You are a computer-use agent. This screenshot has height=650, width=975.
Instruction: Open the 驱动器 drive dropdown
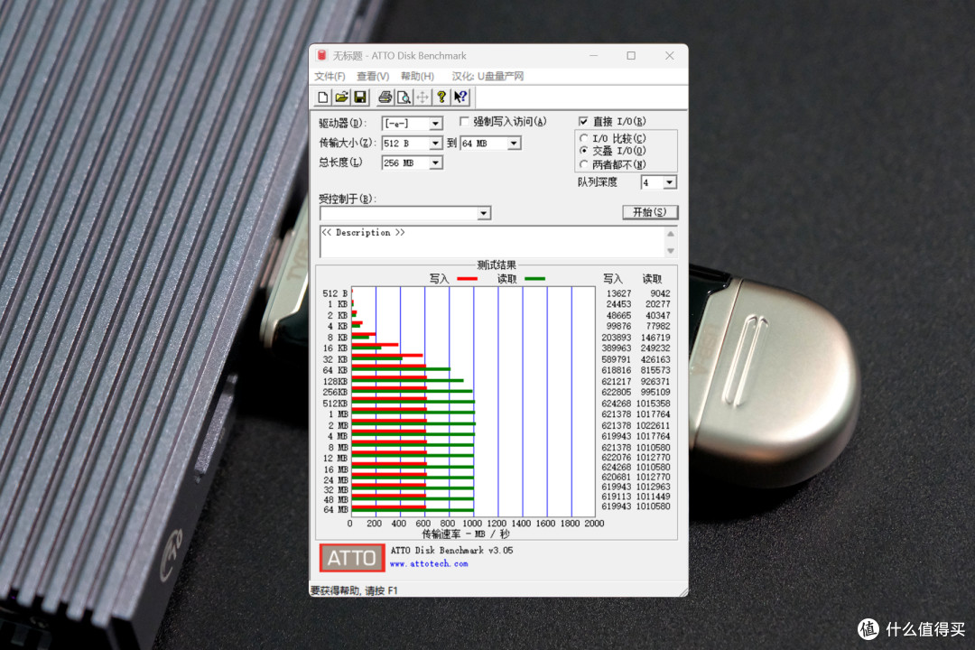pyautogui.click(x=436, y=124)
